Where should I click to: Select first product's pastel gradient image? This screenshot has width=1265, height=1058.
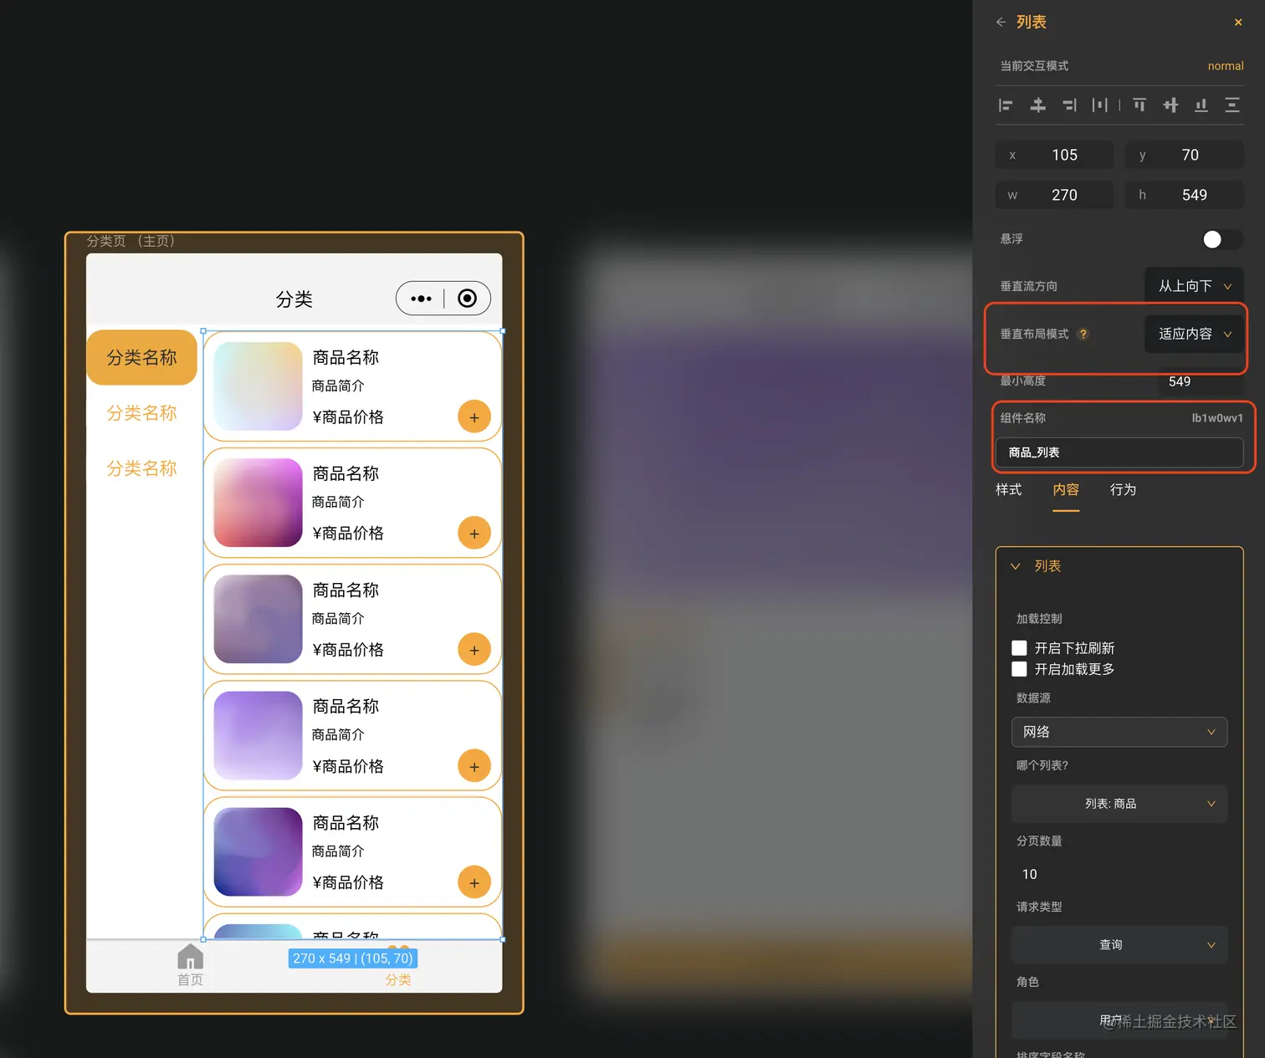258,386
